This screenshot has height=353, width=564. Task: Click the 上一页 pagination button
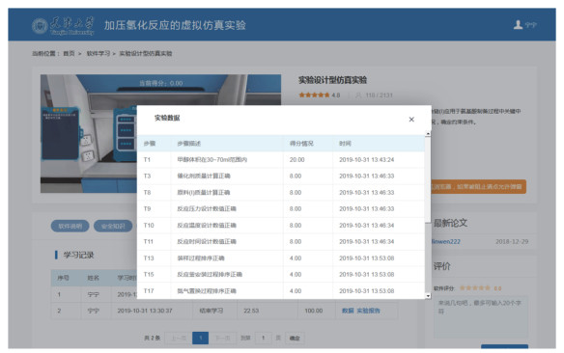(x=179, y=338)
